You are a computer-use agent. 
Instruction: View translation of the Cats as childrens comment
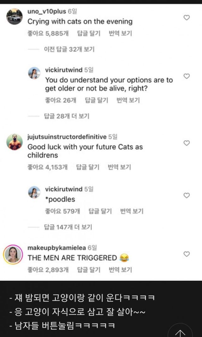(119, 167)
